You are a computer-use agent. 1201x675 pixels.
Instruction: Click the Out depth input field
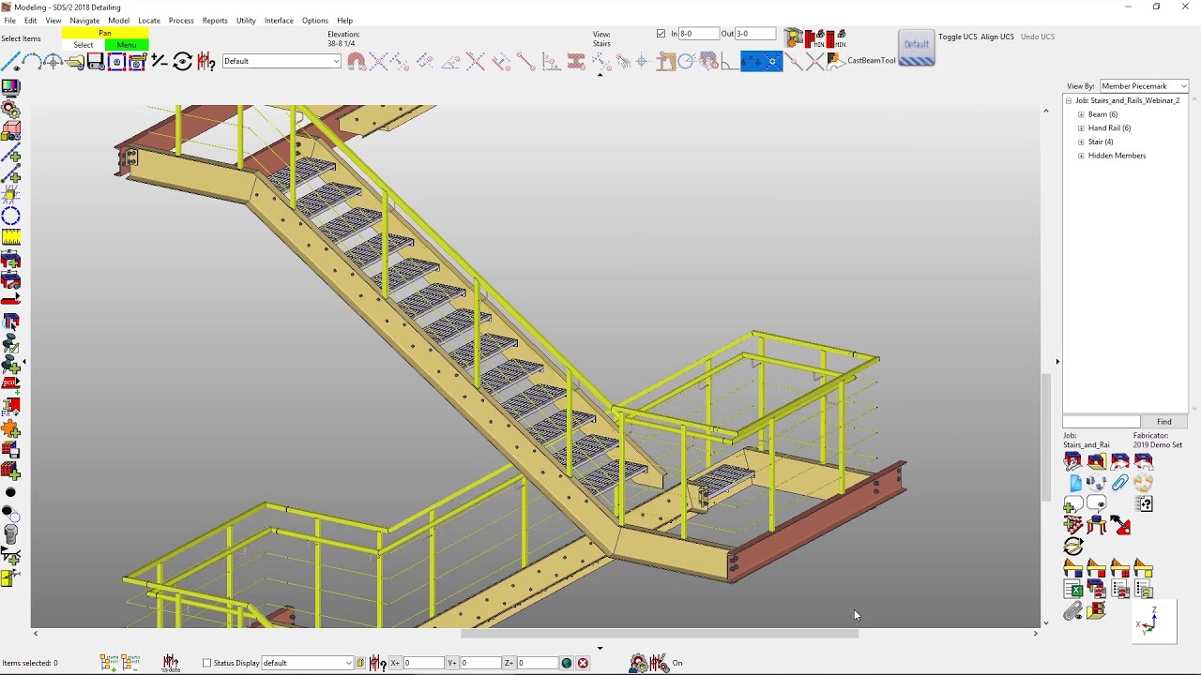coord(755,34)
